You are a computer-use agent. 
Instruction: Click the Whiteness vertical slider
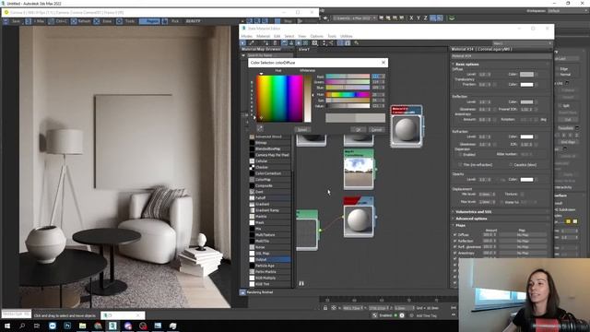point(308,99)
